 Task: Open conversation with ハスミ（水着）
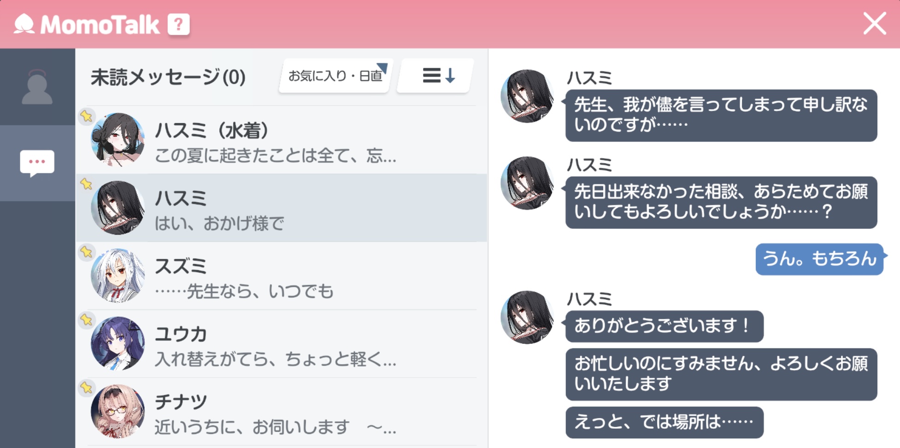click(282, 140)
